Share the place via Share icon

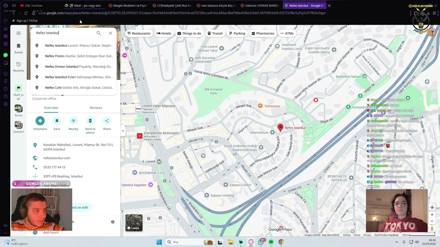(107, 123)
